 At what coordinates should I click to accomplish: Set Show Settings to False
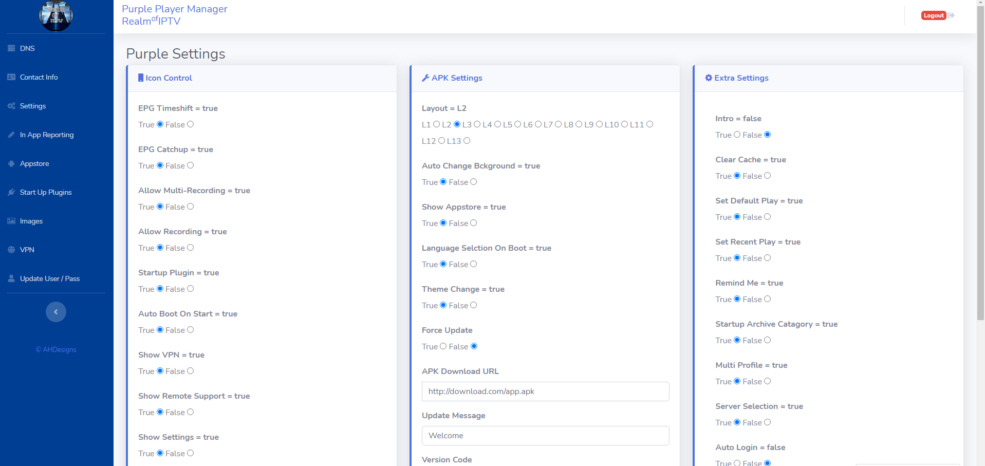click(191, 453)
